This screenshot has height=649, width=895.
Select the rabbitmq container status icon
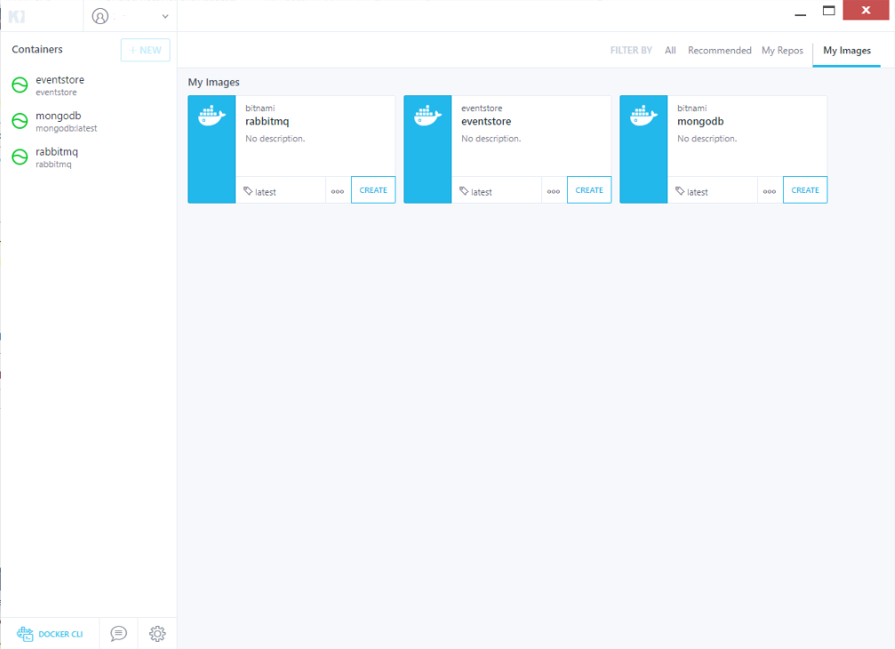pyautogui.click(x=20, y=157)
